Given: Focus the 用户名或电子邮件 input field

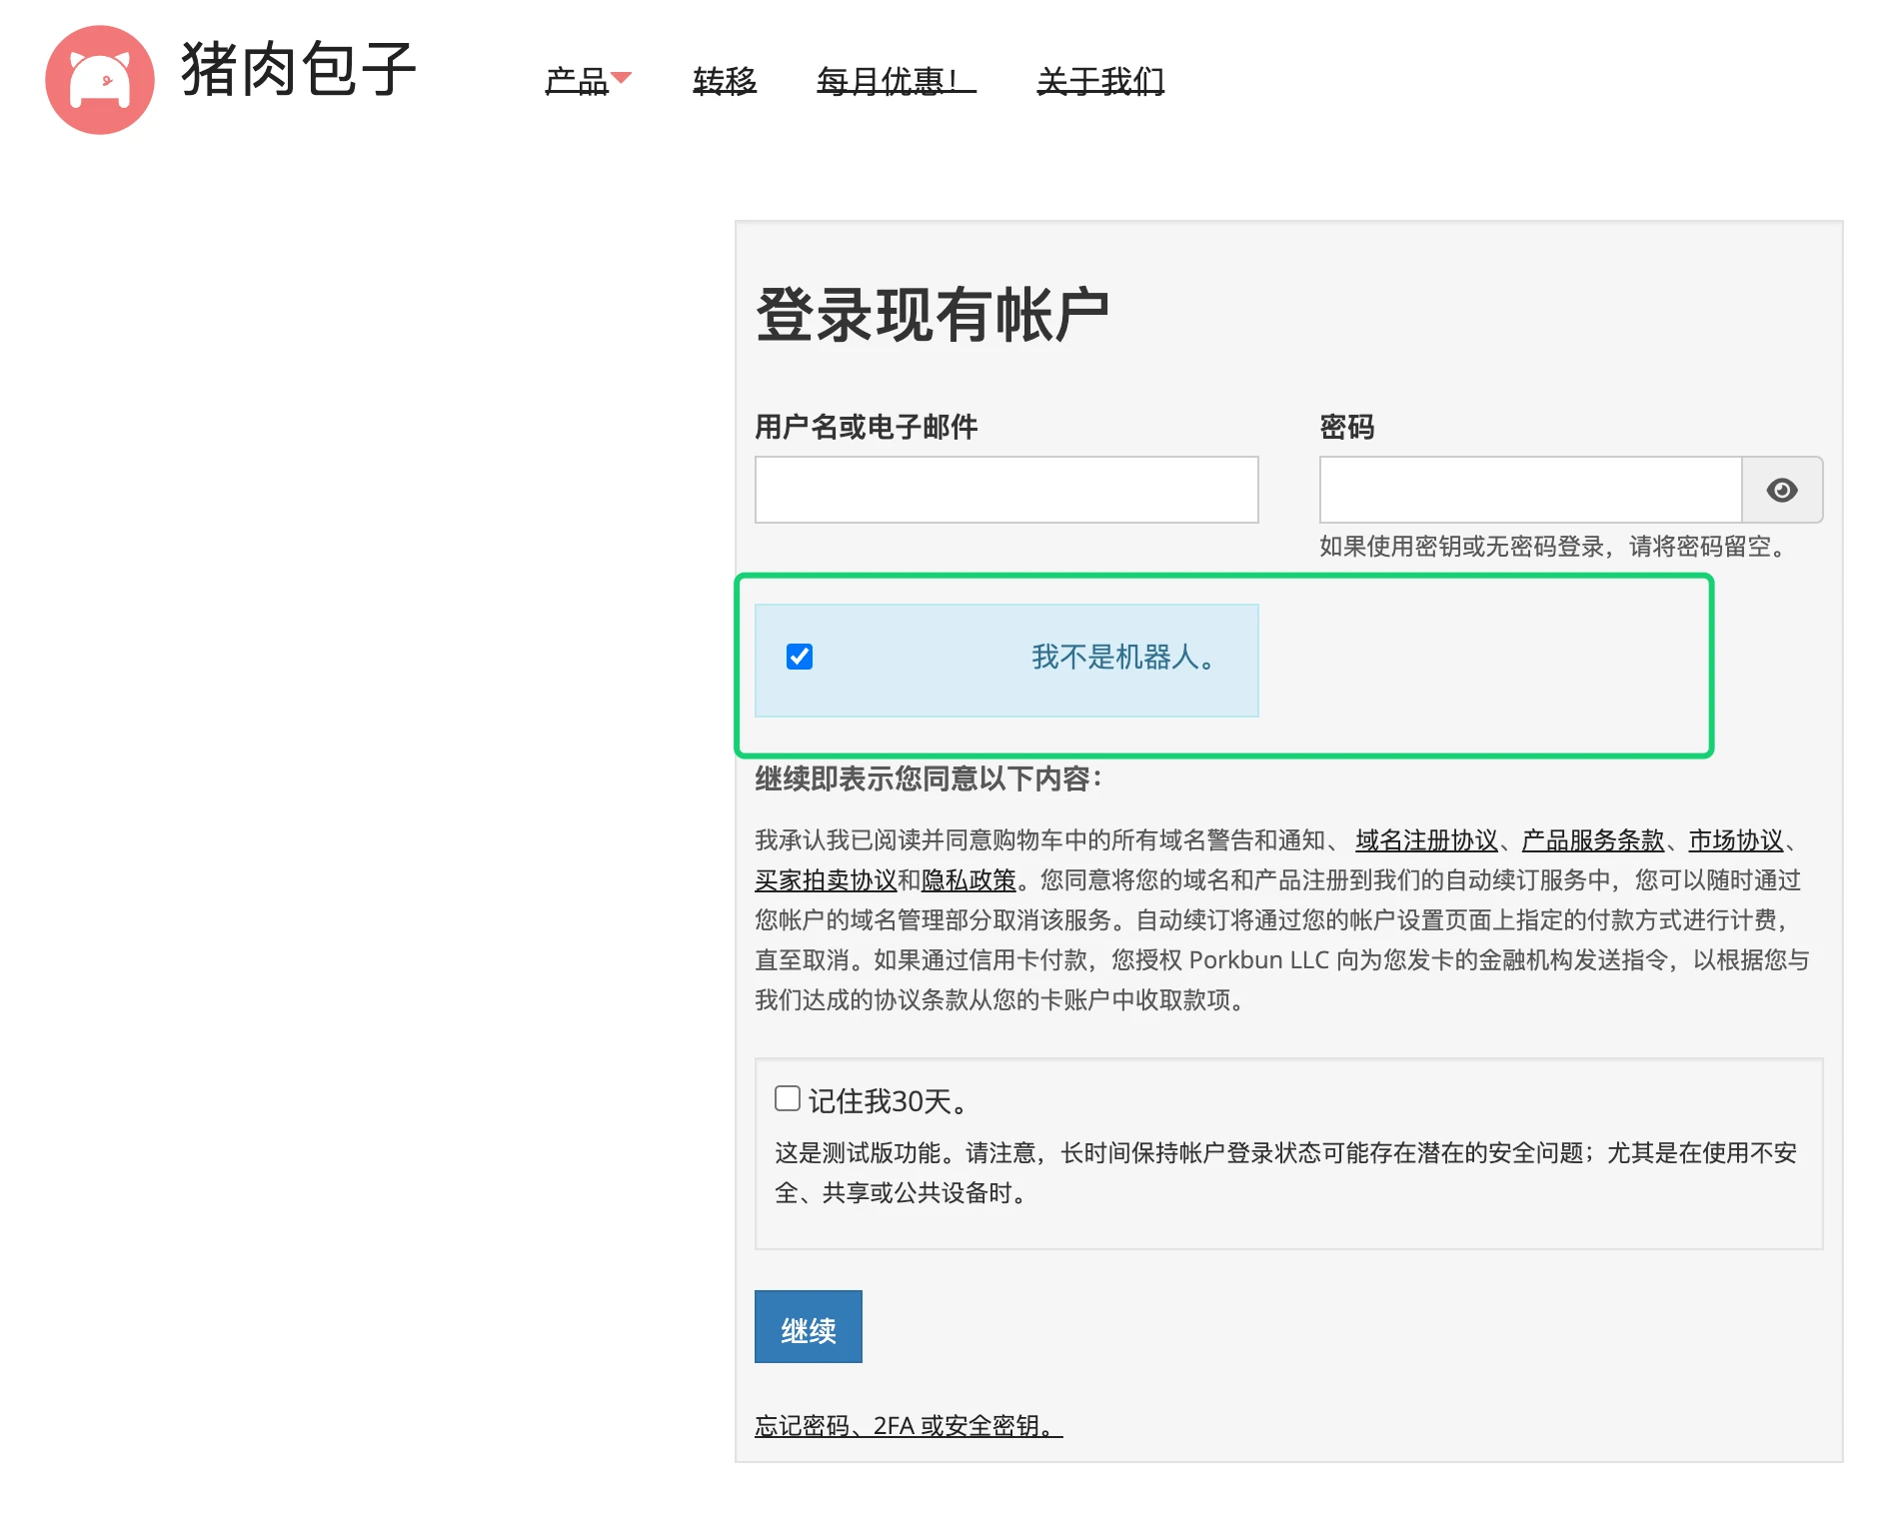Looking at the screenshot, I should [1005, 490].
